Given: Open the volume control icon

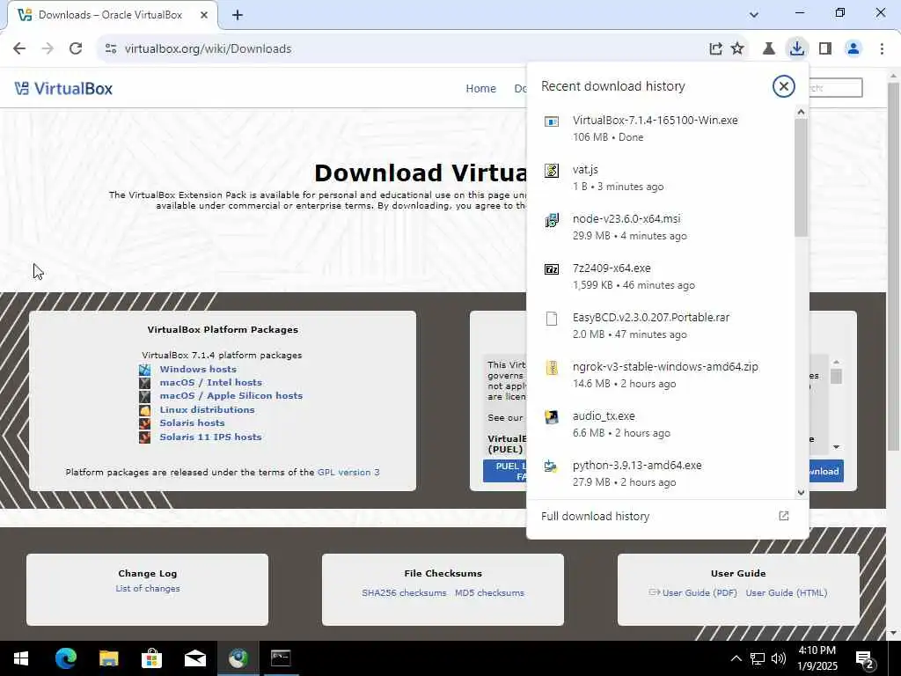Looking at the screenshot, I should coord(779,658).
